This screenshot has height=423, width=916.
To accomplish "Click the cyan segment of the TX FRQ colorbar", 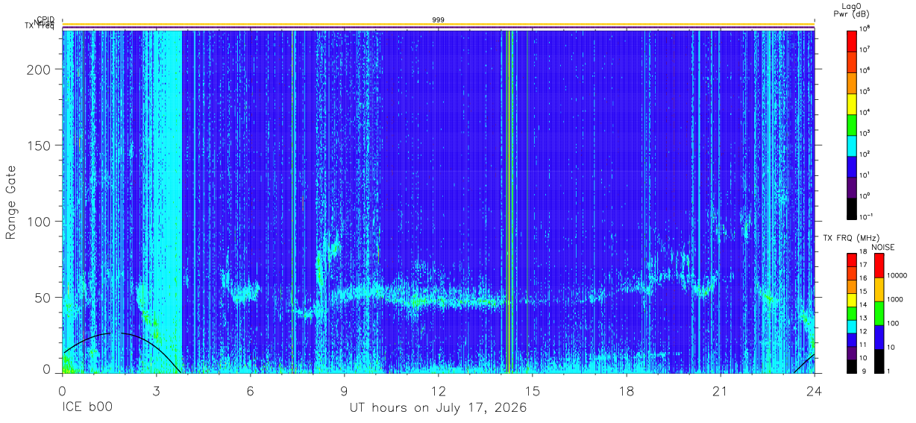I will pyautogui.click(x=851, y=327).
